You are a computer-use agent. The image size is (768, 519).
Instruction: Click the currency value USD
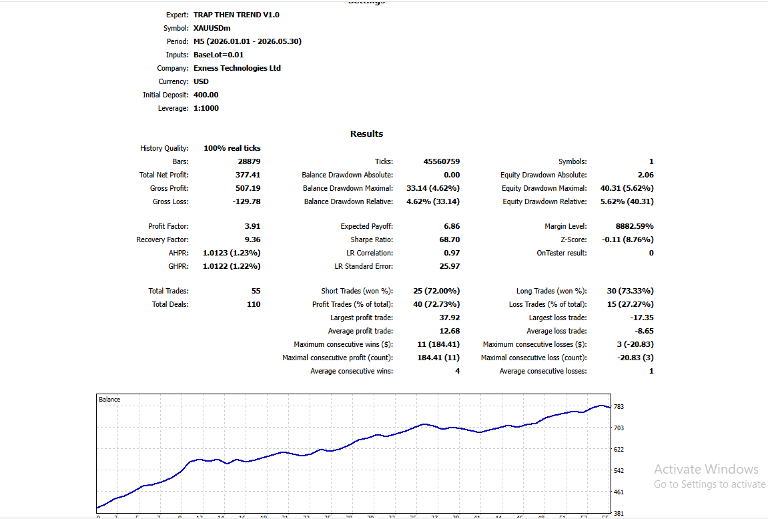click(201, 81)
